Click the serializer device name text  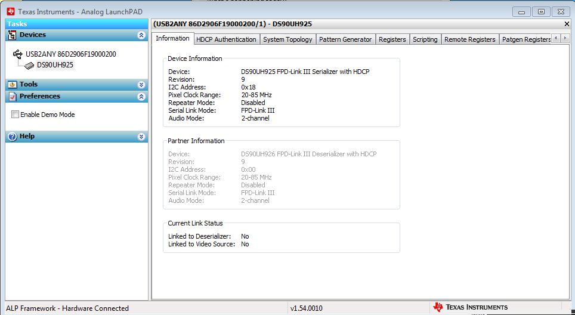(305, 72)
